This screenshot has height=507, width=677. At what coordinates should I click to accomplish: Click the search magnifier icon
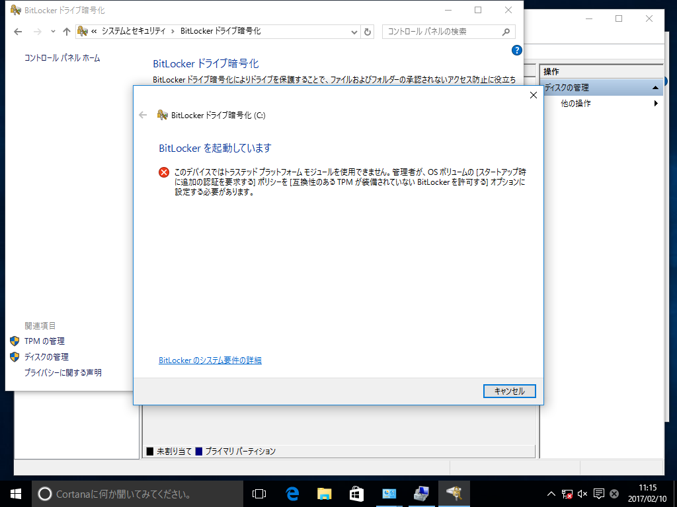(x=506, y=32)
